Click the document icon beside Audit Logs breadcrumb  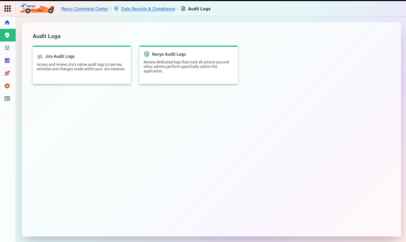(183, 9)
